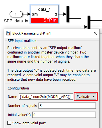
Task: Click the Number of signals field
Action: pyautogui.click(x=67, y=106)
